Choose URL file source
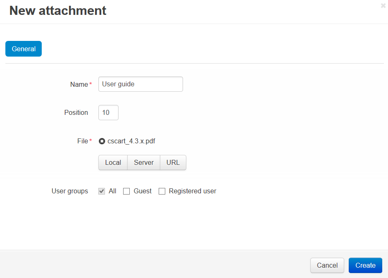This screenshot has height=278, width=388. [x=173, y=162]
